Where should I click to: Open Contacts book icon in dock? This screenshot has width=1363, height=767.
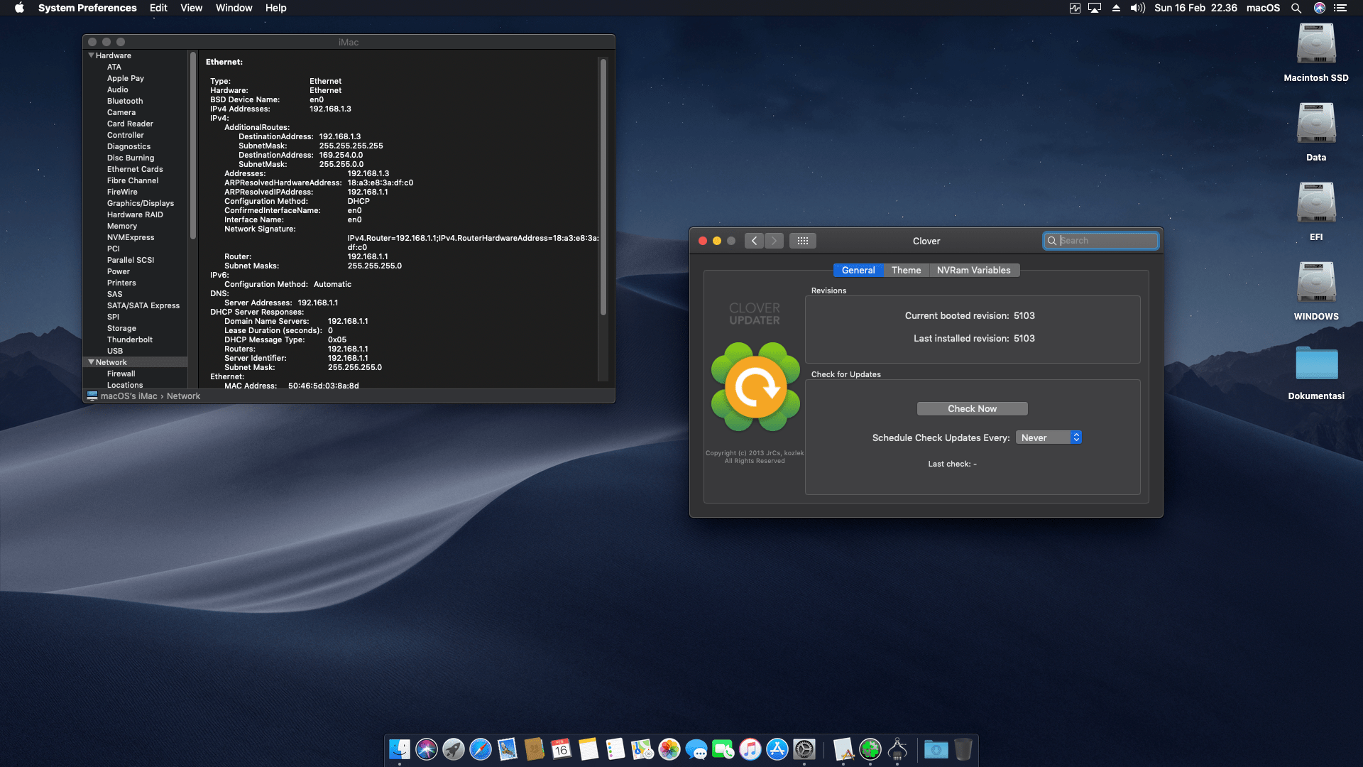click(535, 749)
